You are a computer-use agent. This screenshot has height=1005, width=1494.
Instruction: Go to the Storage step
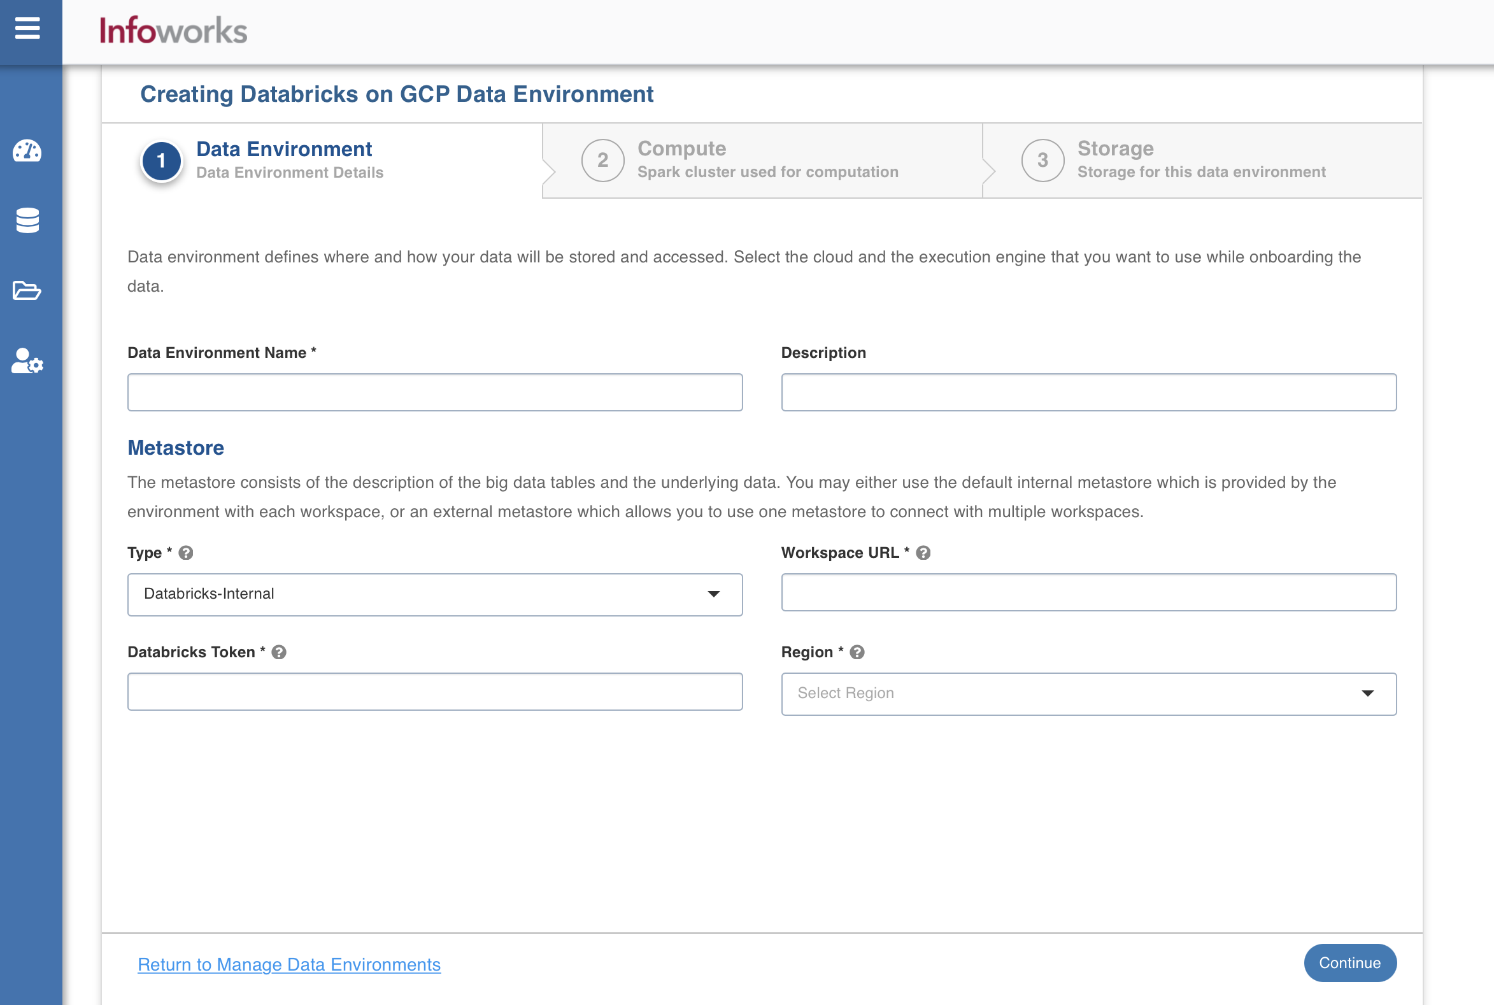click(1202, 160)
